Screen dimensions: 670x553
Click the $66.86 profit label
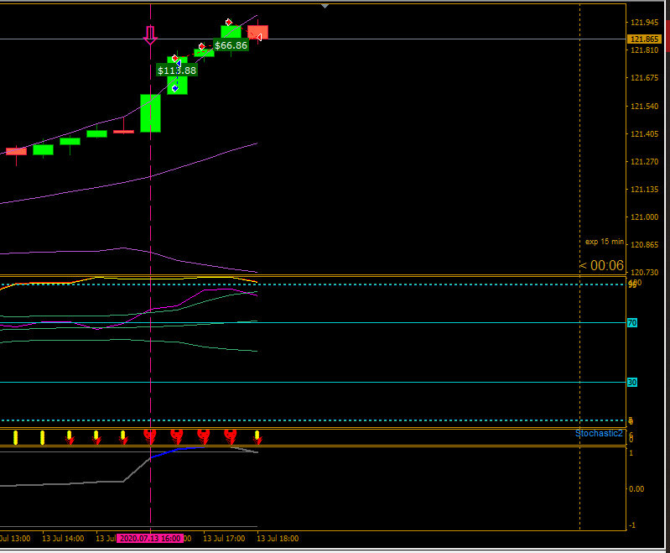231,45
